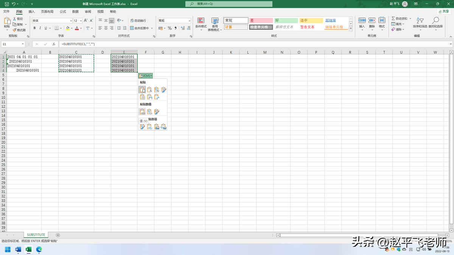
Task: Switch to the 页面布局 (Page Layout) tab
Action: [47, 12]
